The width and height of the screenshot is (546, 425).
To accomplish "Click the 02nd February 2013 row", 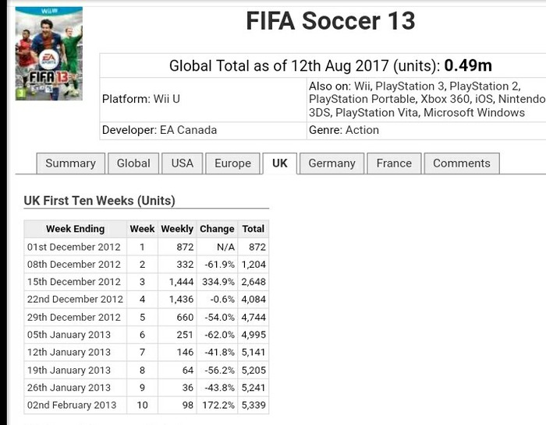I will (x=147, y=406).
